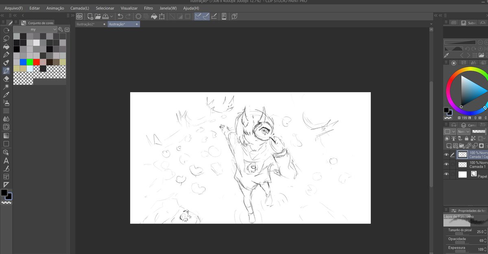Select the Ruler tool
The height and width of the screenshot is (254, 488).
pyautogui.click(x=6, y=185)
